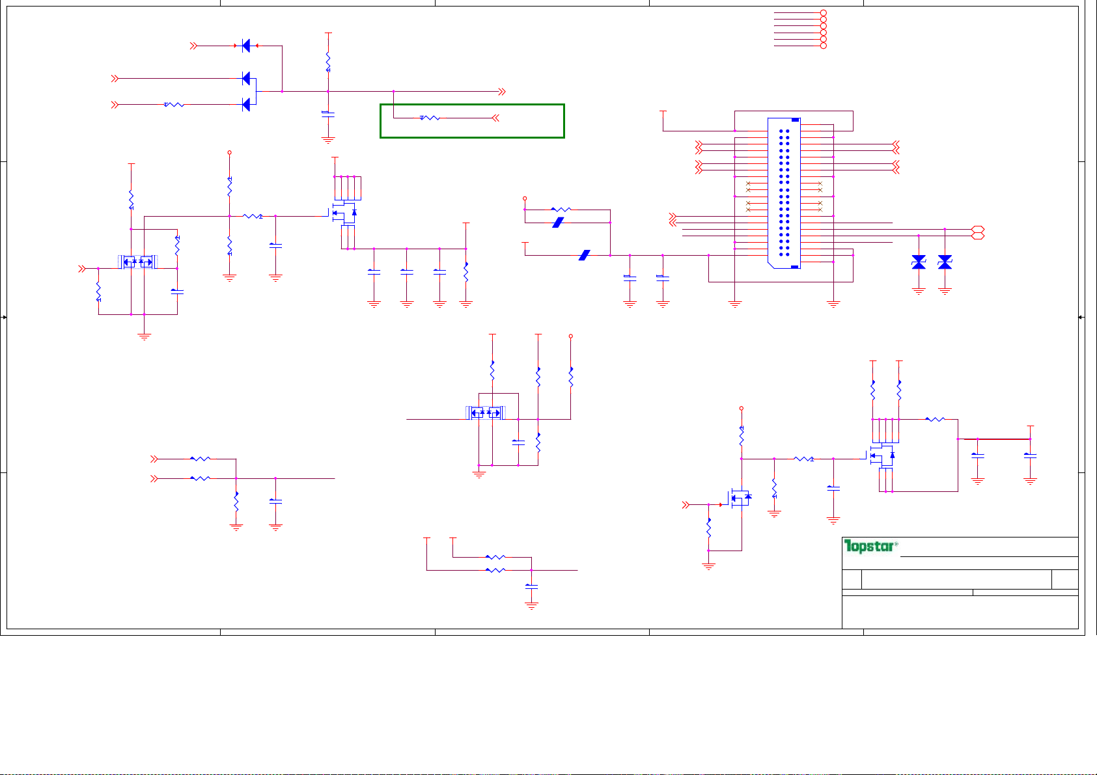Select the upper slanted blue jumper symbol
1097x775 pixels.
click(557, 223)
